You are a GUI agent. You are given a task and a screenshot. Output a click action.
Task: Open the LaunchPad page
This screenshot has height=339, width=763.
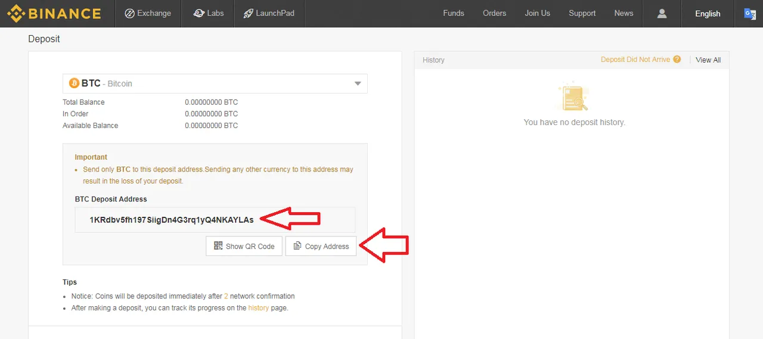pos(269,13)
